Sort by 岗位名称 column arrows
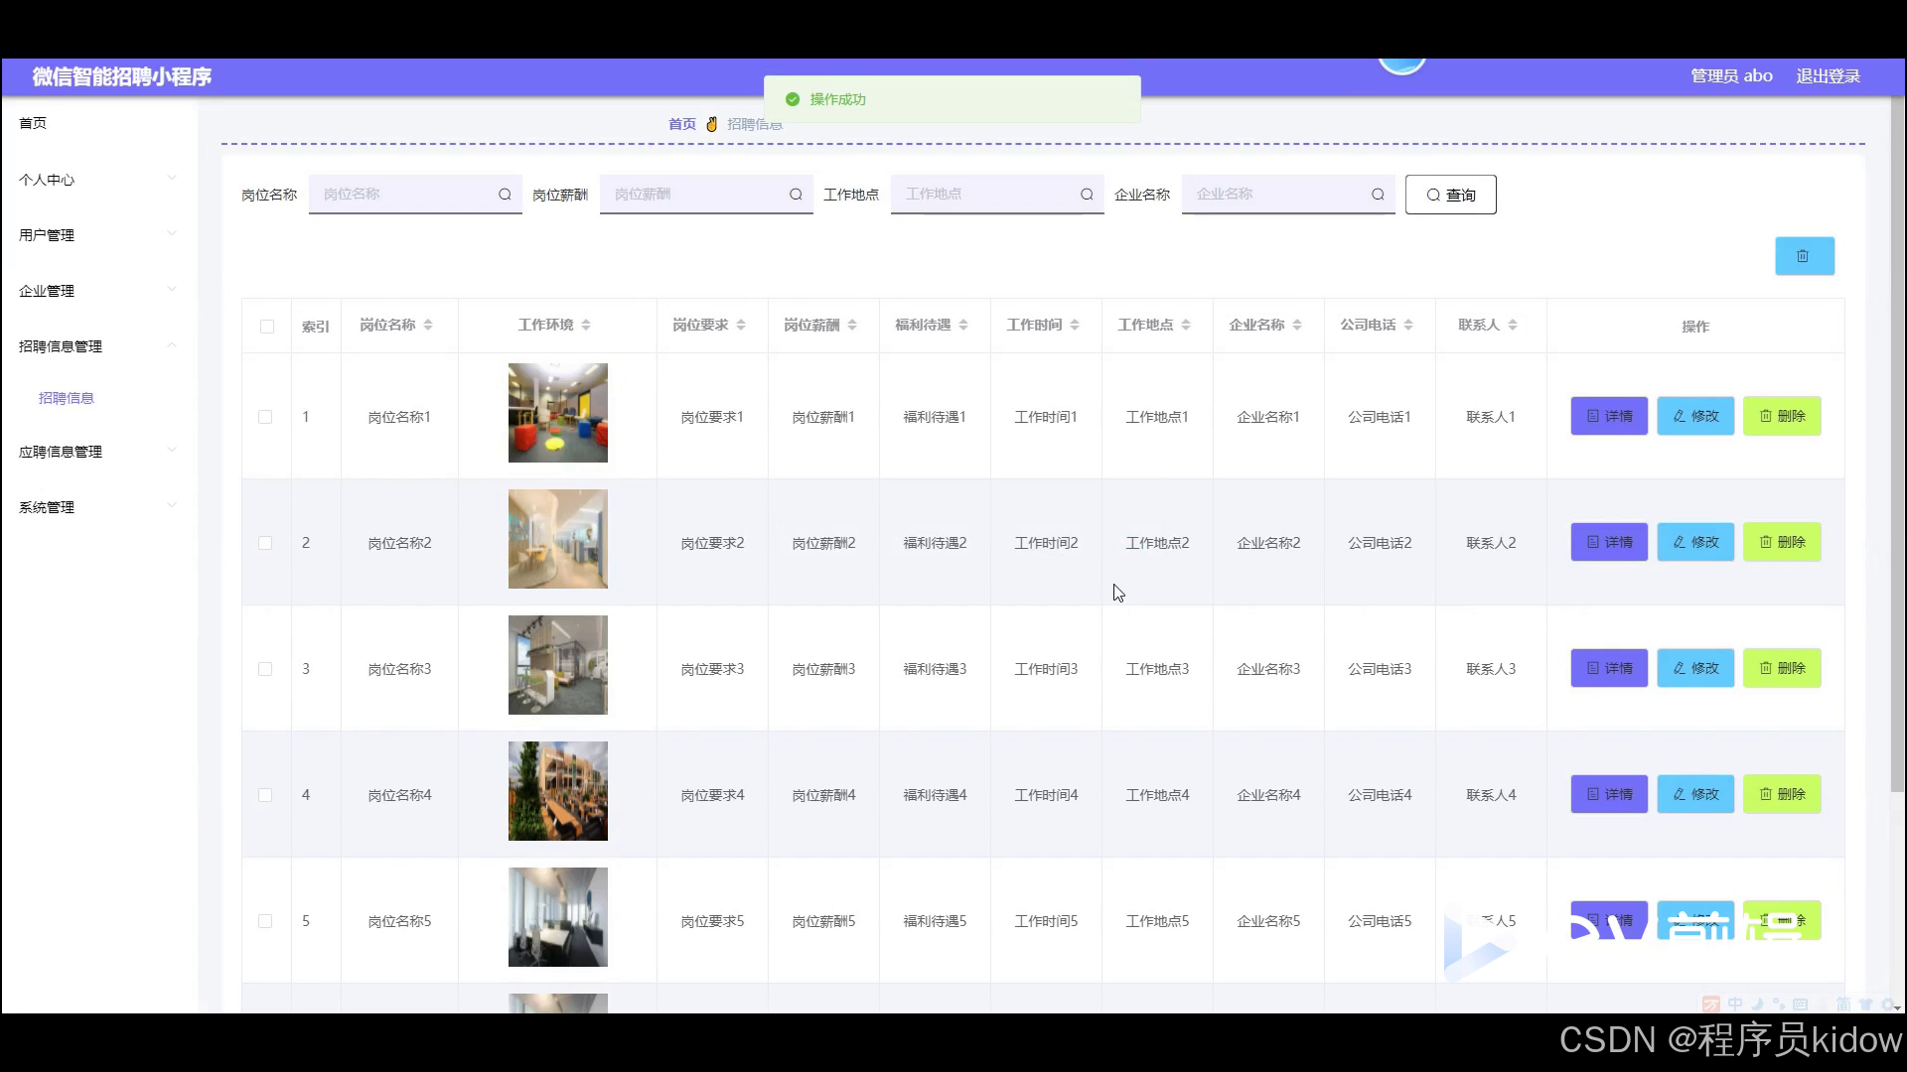Viewport: 1907px width, 1072px height. tap(428, 325)
